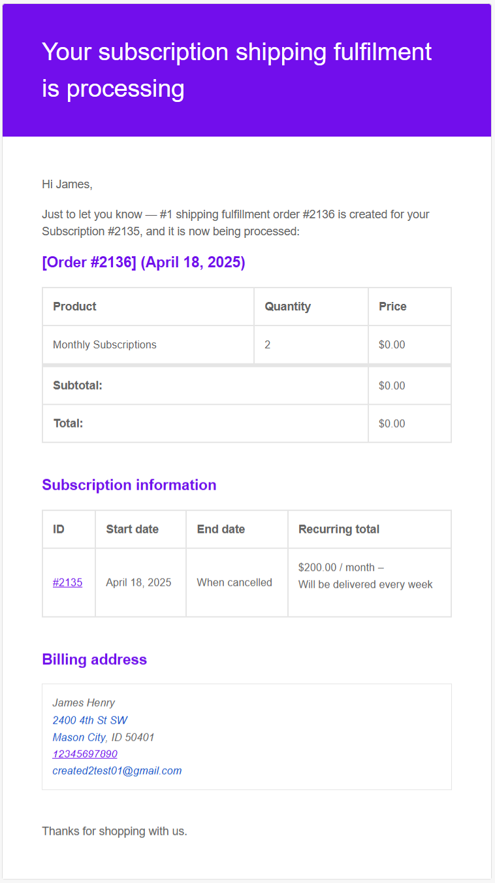Image resolution: width=495 pixels, height=883 pixels.
Task: Click the 2400 4th St SW address
Action: click(x=89, y=720)
